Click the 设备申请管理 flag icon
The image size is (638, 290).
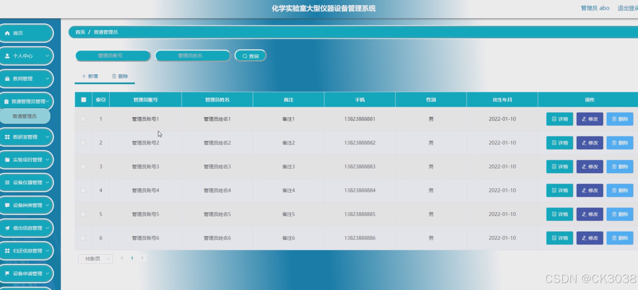coord(7,273)
